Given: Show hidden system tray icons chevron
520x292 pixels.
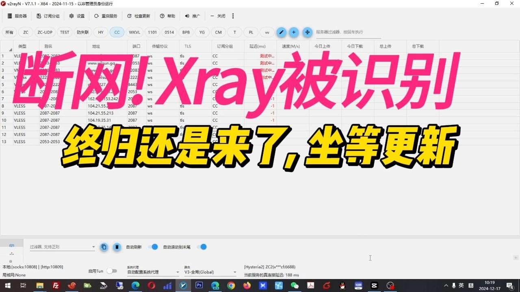Looking at the screenshot, I should click(x=446, y=286).
